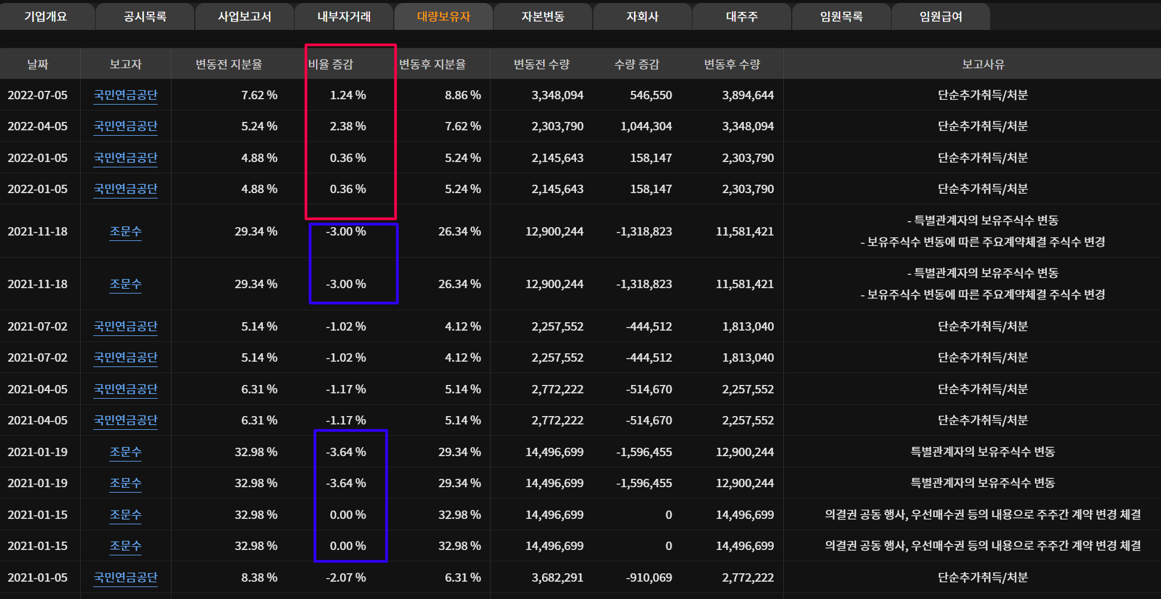Select 5.24 % pre-change stake in 2022-04-05 row
Viewport: 1161px width, 599px height.
[x=259, y=126]
